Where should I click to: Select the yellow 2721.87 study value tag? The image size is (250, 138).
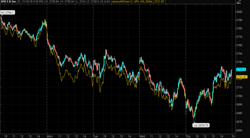click(241, 77)
